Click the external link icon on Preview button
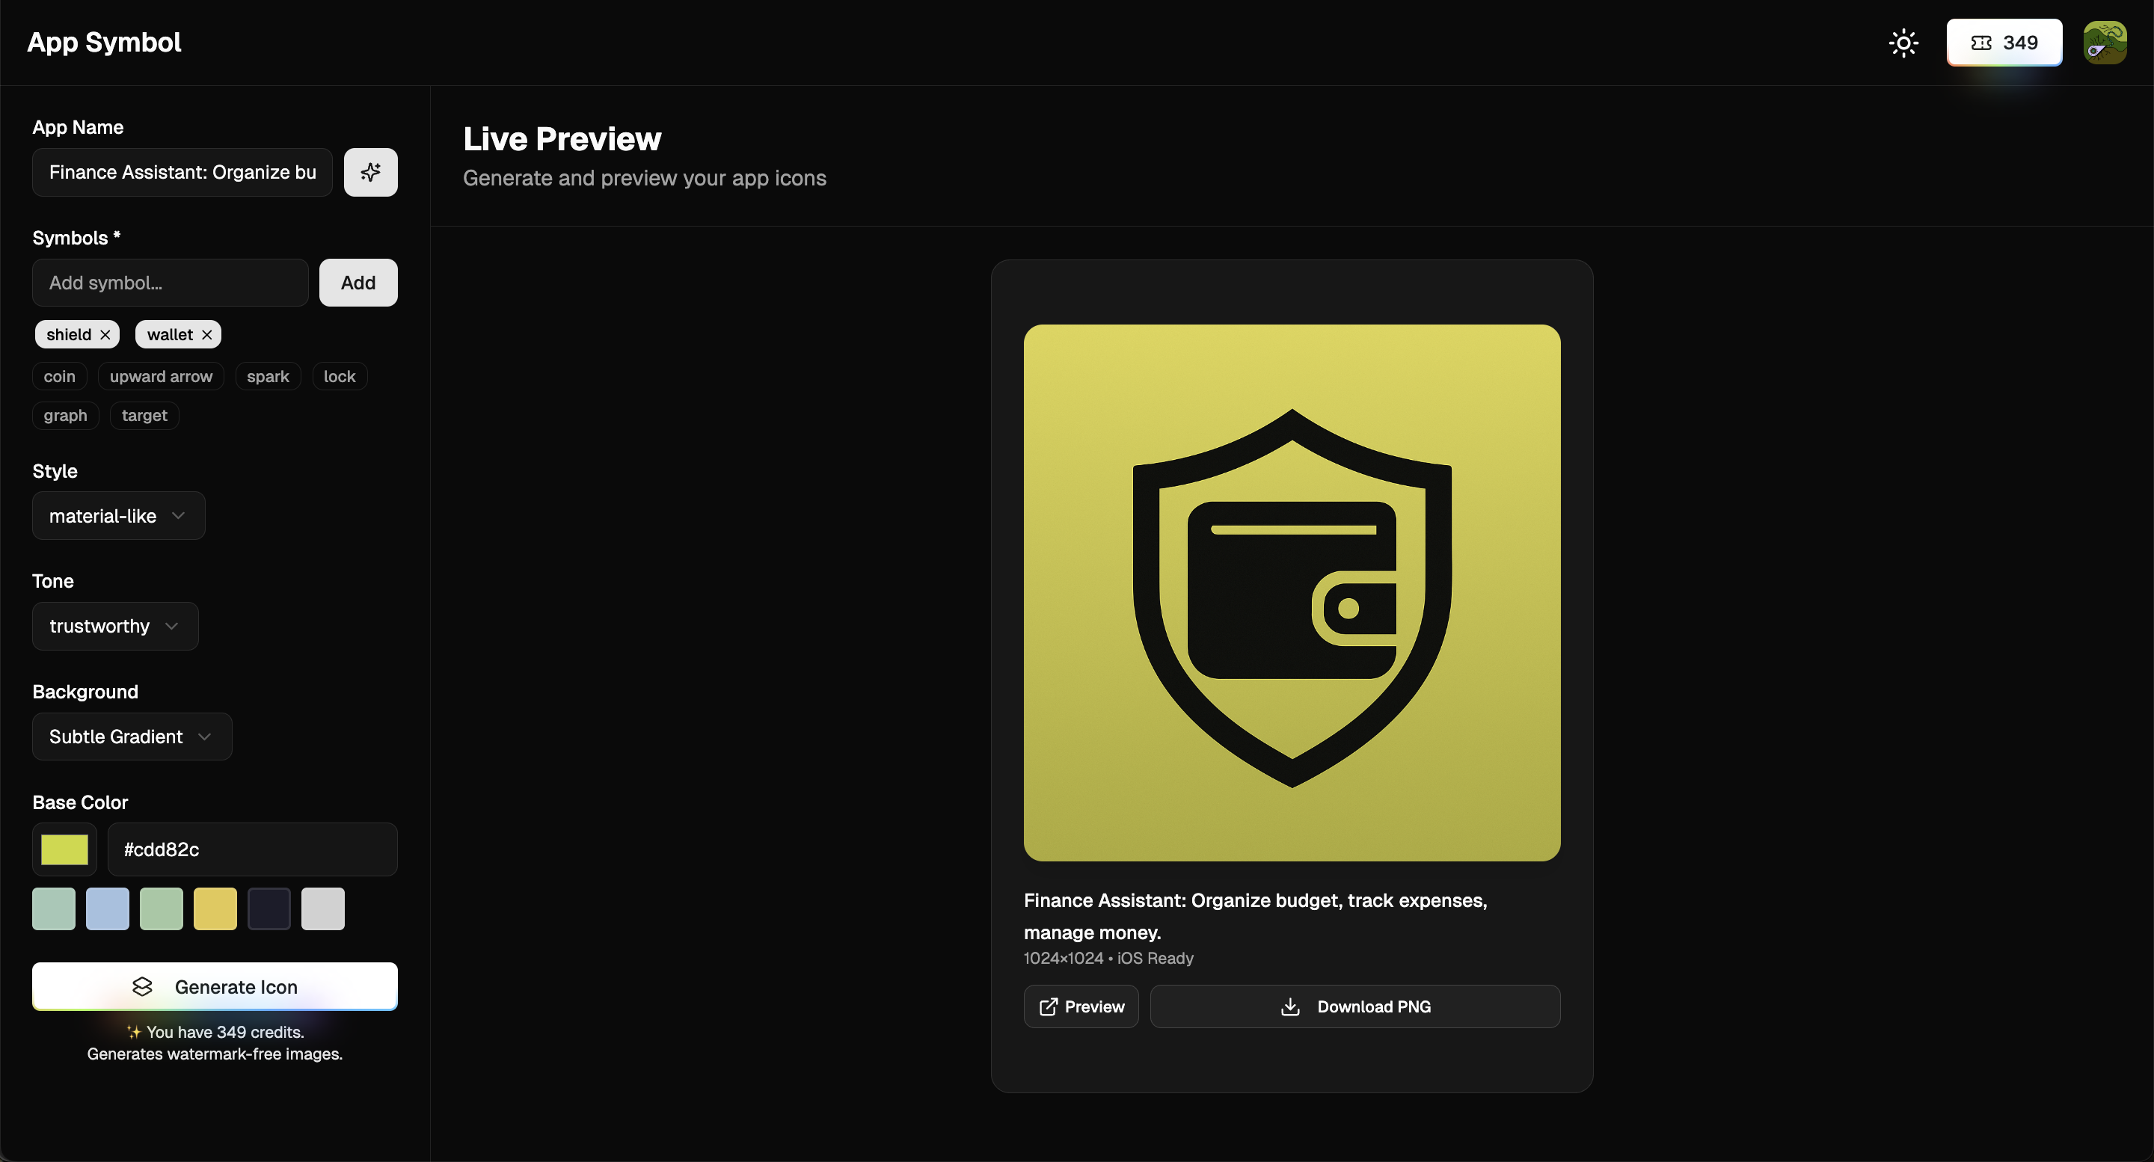Screen dimensions: 2154x1162 1049,1006
